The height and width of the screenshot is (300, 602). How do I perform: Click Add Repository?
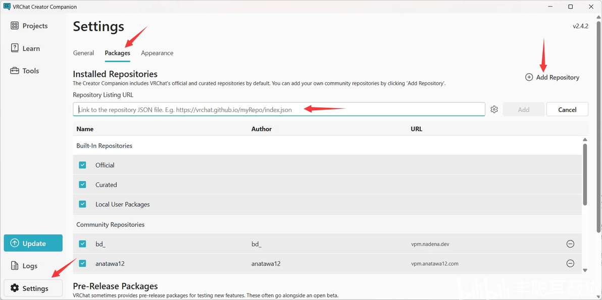(552, 77)
